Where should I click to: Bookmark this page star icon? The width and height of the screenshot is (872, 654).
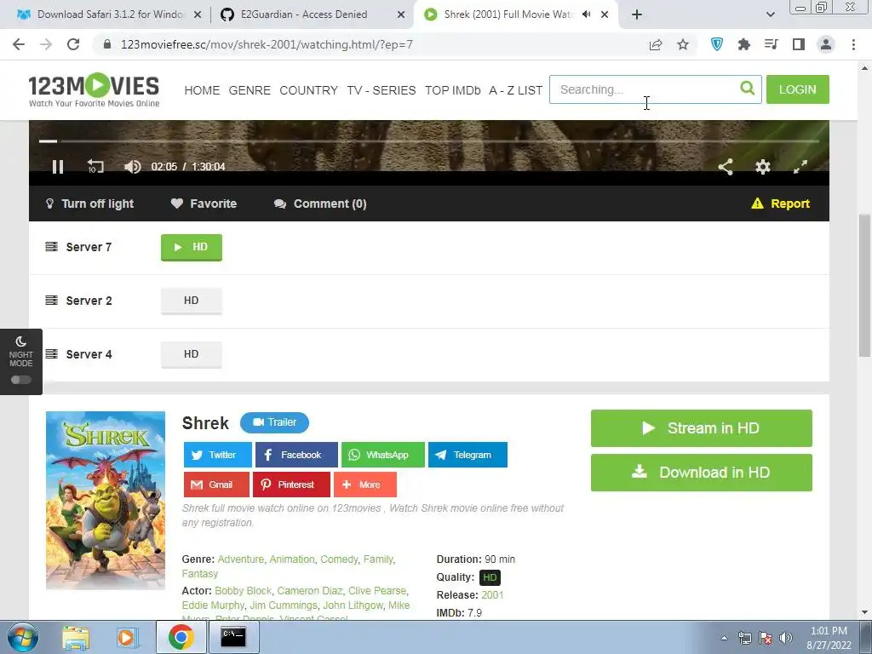[x=683, y=44]
